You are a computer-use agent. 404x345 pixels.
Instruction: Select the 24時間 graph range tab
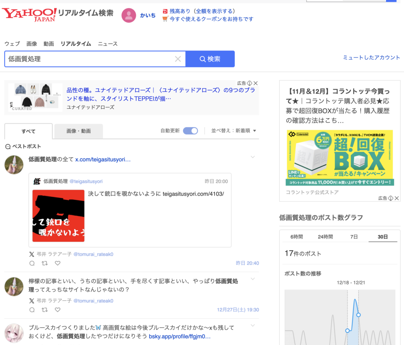(x=325, y=237)
